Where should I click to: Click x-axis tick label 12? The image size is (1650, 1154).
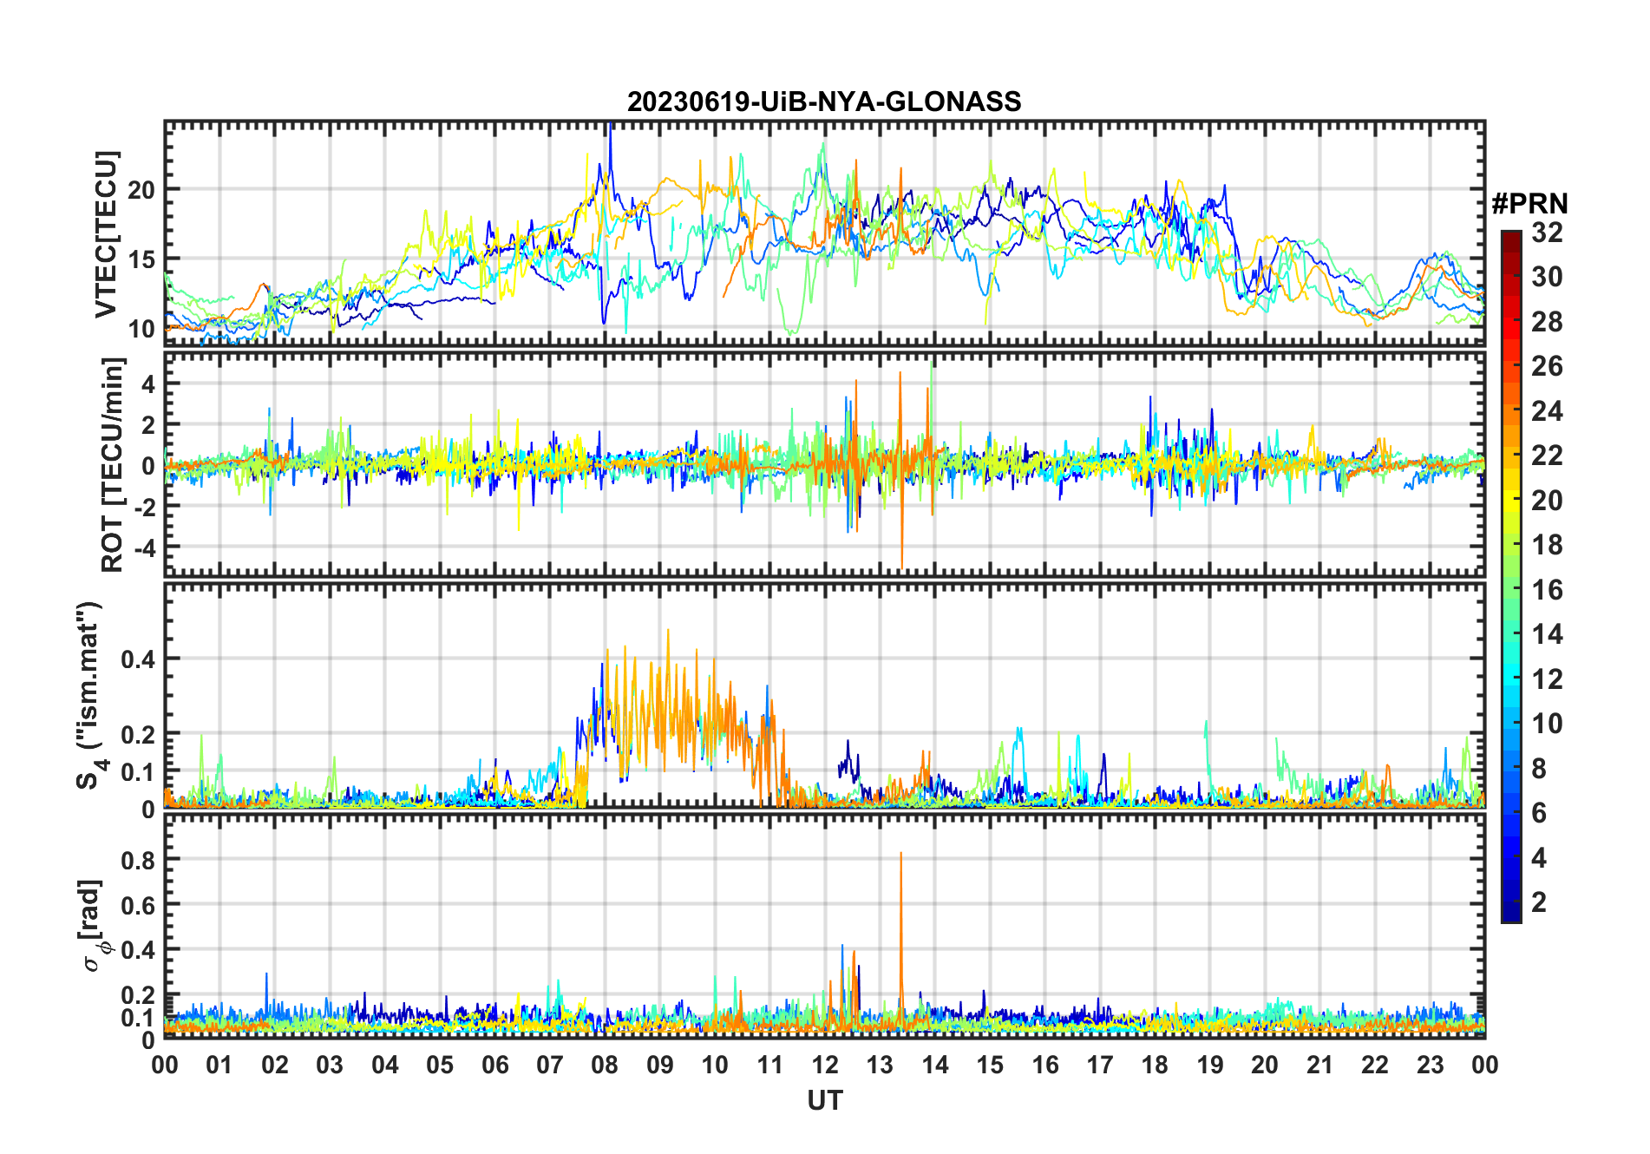click(x=825, y=1065)
